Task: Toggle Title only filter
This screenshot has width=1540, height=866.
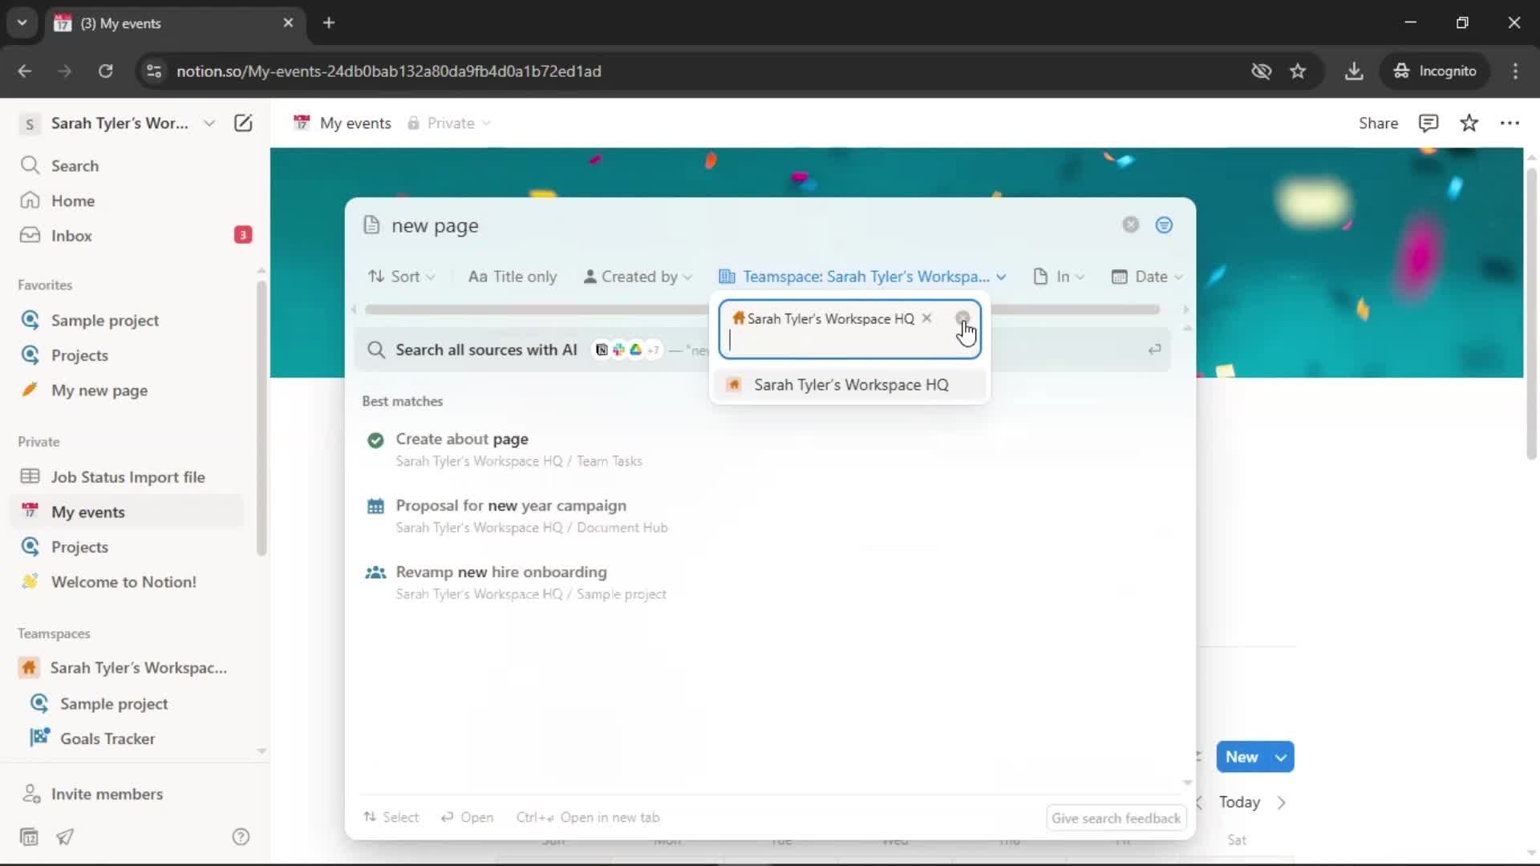Action: point(513,277)
